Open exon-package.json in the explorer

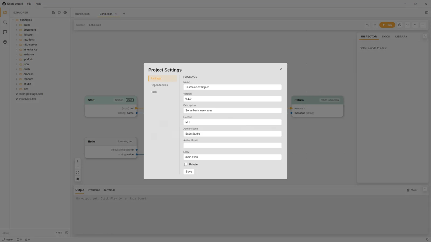(x=31, y=94)
